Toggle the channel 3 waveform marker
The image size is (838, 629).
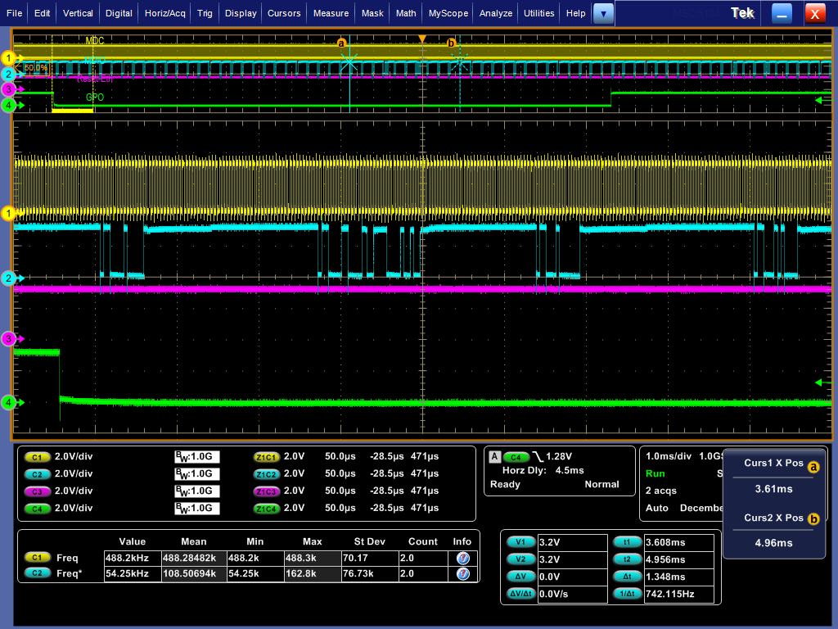point(8,338)
